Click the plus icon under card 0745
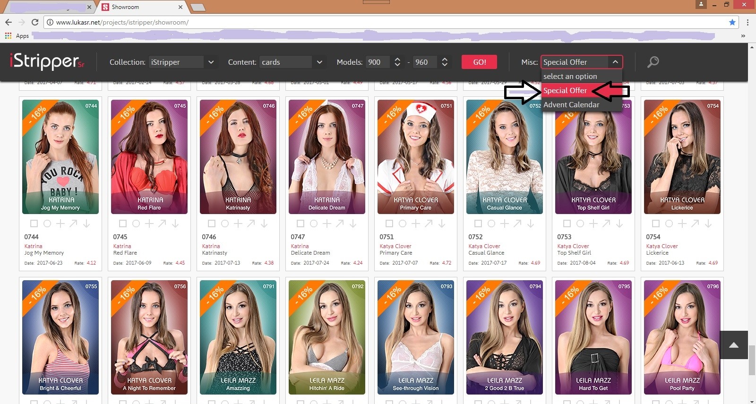The height and width of the screenshot is (404, 756). (149, 223)
